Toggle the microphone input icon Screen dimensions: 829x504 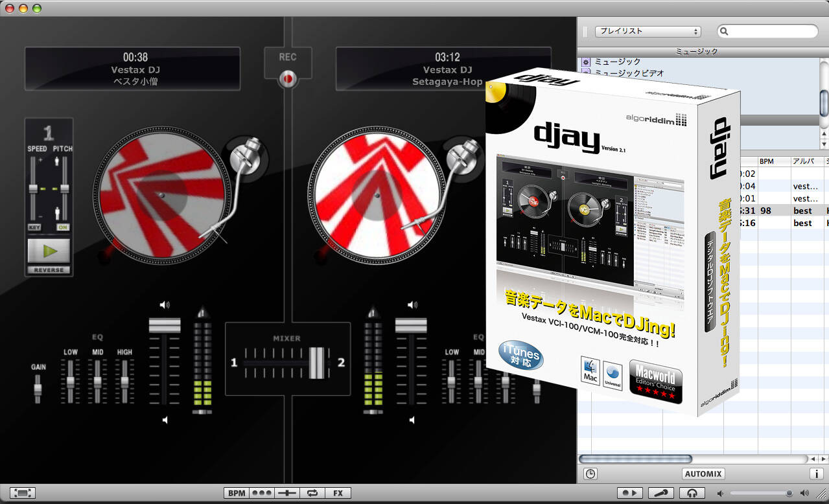661,493
